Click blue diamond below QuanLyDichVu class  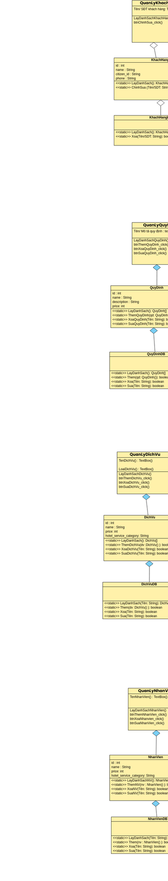pos(146,497)
